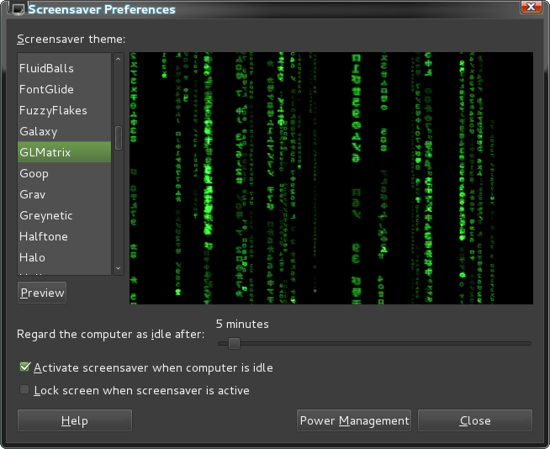Pick the Greynetic theme
Viewport: 550px width, 449px height.
coord(46,215)
